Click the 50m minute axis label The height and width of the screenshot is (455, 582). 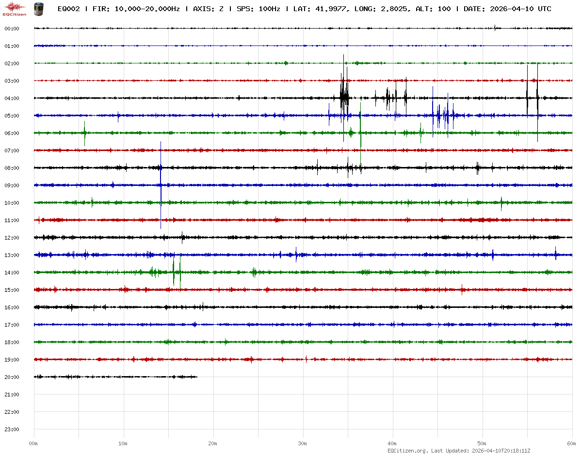click(482, 443)
